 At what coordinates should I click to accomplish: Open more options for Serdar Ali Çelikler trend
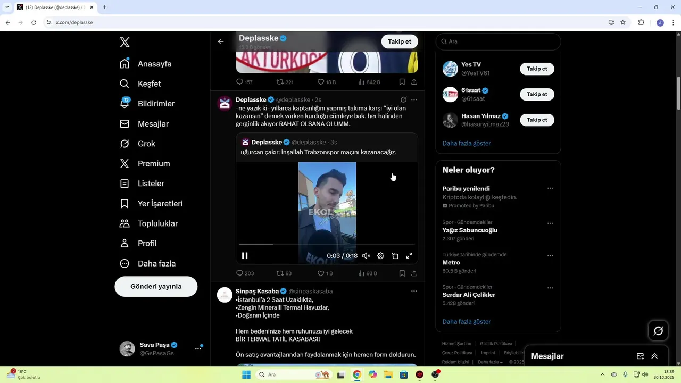[x=550, y=288]
